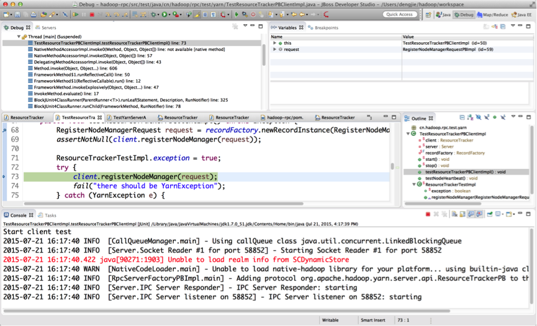Image resolution: width=537 pixels, height=326 pixels.
Task: Close the Debug view tab X
Action: tap(28, 27)
